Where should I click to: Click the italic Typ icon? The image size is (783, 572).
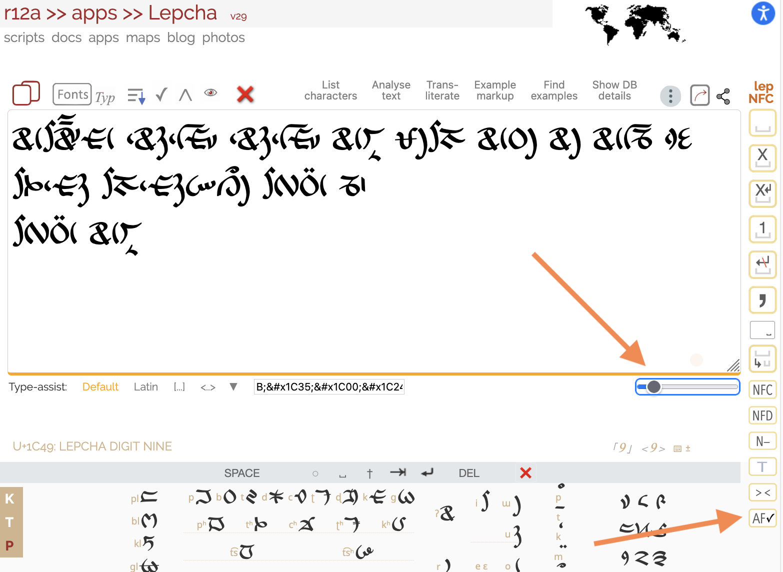coord(105,96)
